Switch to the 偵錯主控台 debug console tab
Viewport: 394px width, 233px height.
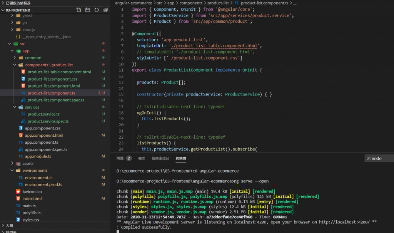160,158
